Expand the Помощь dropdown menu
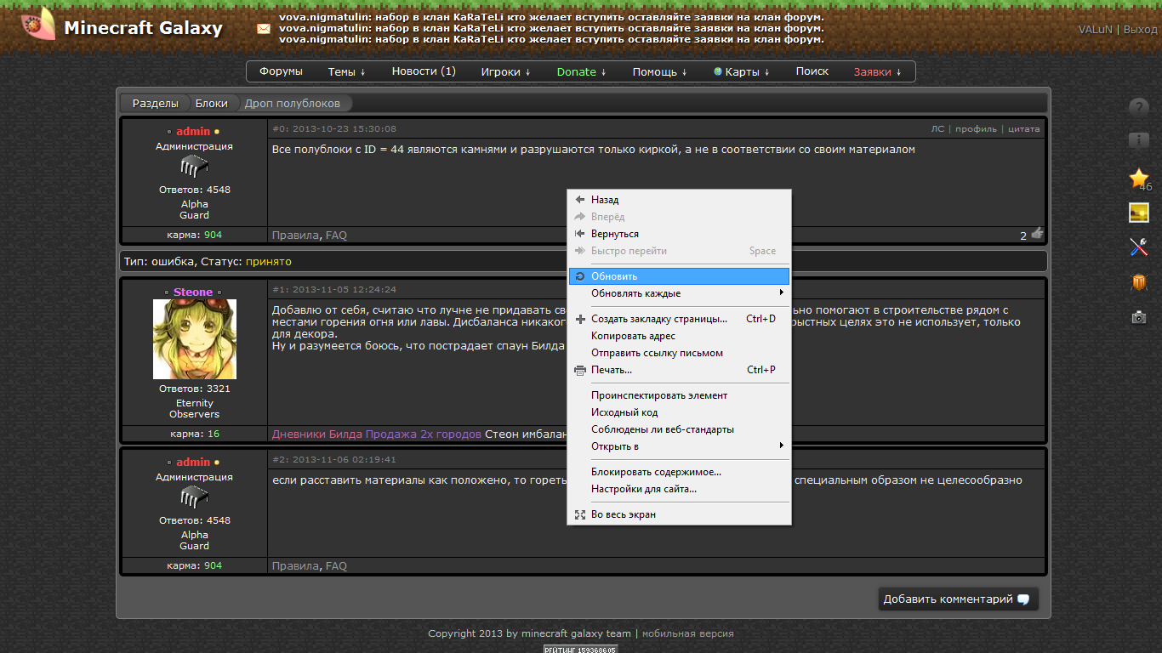This screenshot has height=653, width=1162. pos(660,71)
